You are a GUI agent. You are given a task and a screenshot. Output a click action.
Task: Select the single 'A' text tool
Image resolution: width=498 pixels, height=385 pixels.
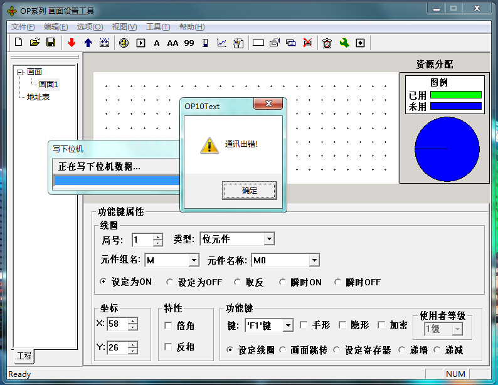[157, 43]
